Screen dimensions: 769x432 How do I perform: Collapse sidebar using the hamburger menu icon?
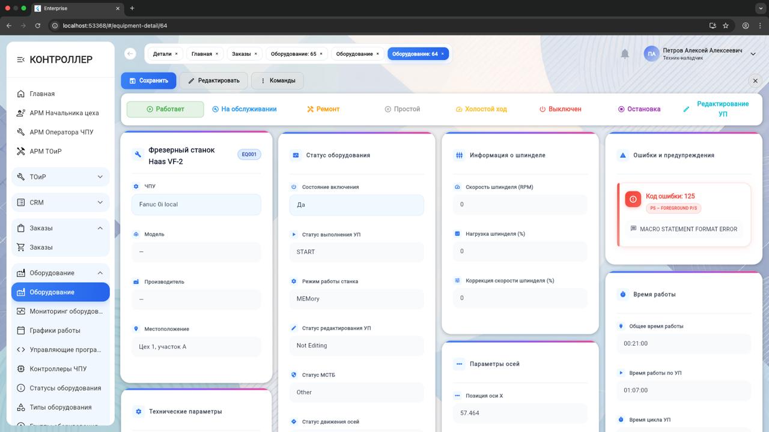click(20, 59)
